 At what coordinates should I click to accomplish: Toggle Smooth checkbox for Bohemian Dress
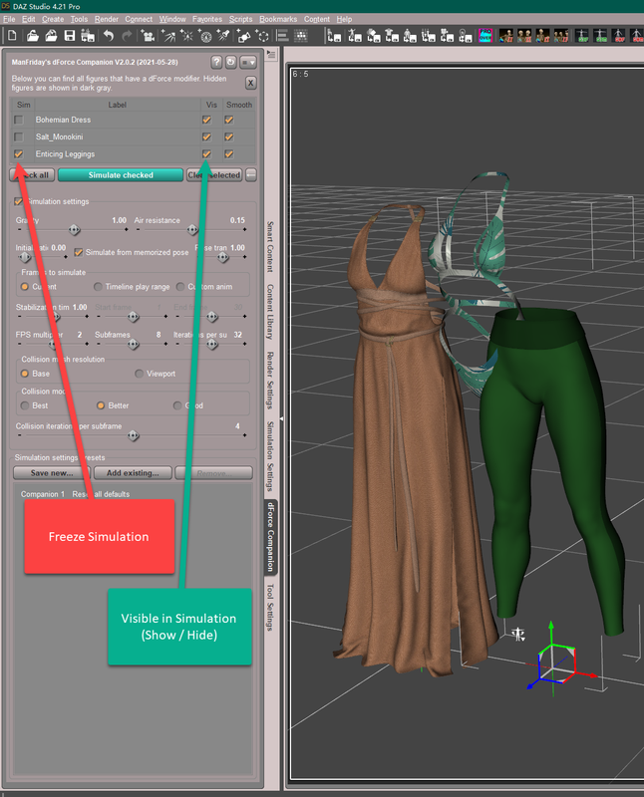tap(229, 120)
